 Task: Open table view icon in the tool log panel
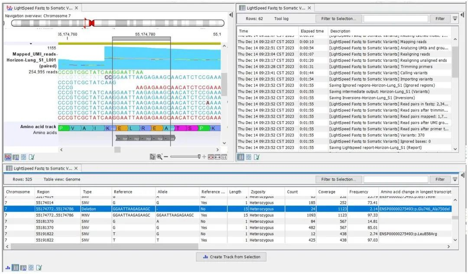[x=240, y=157]
